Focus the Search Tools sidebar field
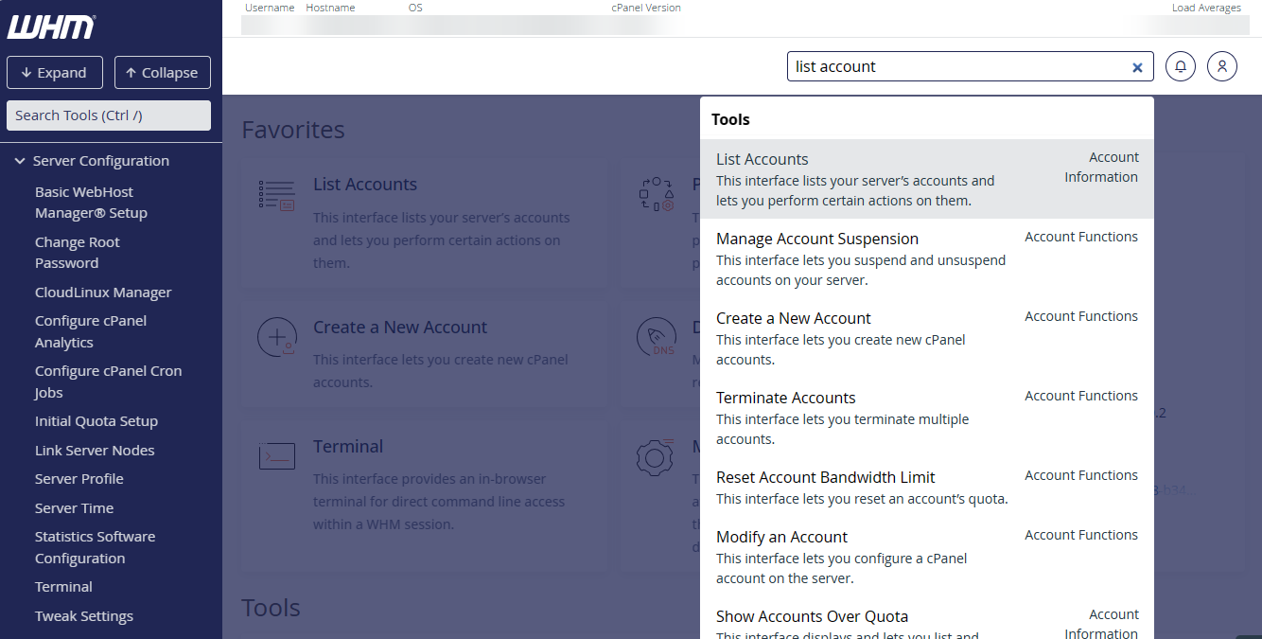This screenshot has width=1262, height=639. click(x=109, y=115)
